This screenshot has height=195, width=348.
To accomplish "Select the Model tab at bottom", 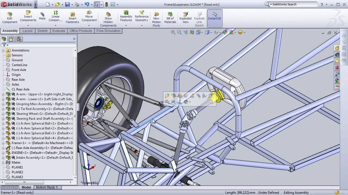I will tap(26, 187).
